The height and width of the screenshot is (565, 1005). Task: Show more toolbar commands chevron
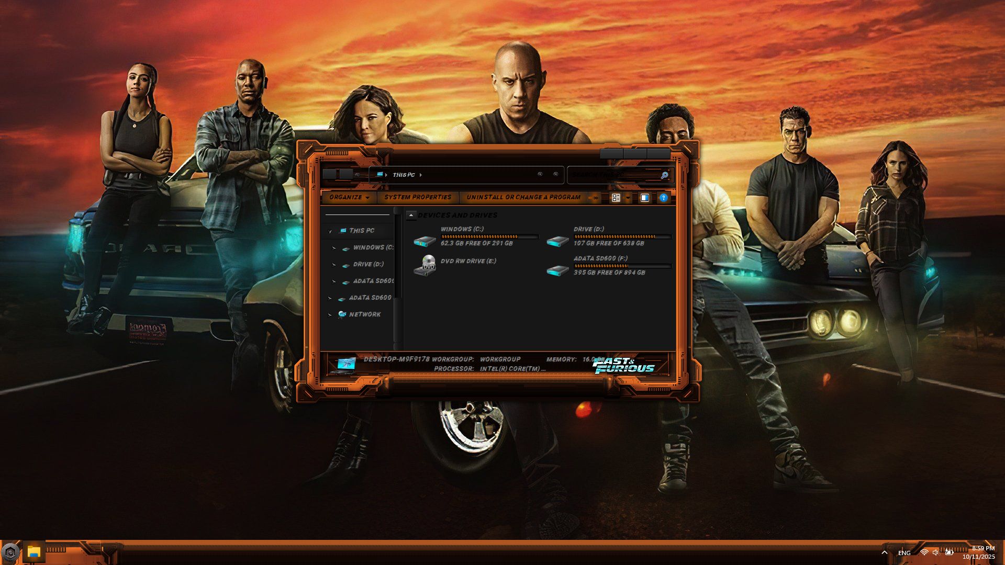pyautogui.click(x=595, y=198)
